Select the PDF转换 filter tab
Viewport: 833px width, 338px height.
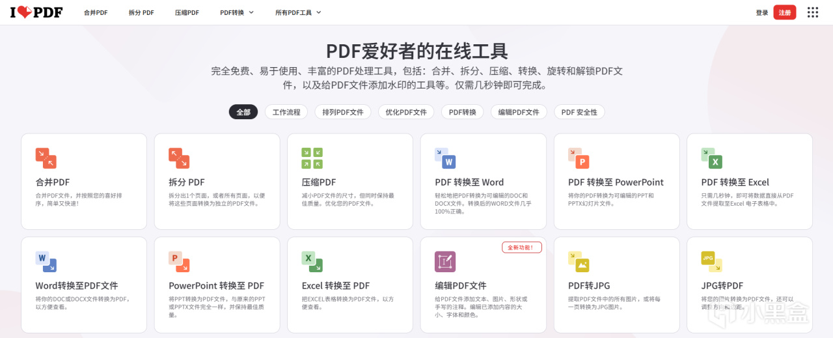[x=463, y=112]
